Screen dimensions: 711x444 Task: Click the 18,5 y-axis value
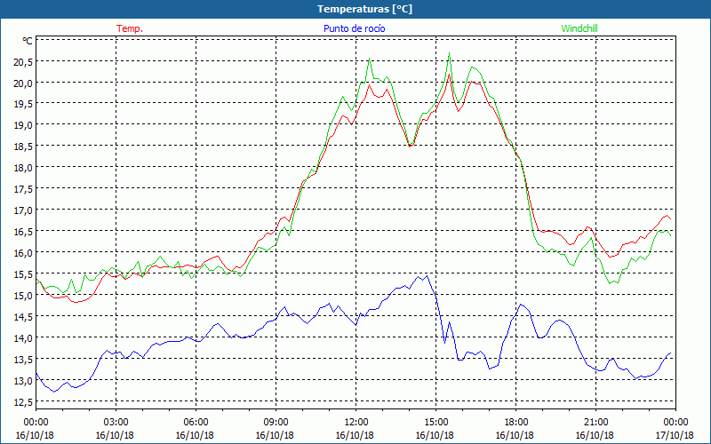pyautogui.click(x=23, y=147)
